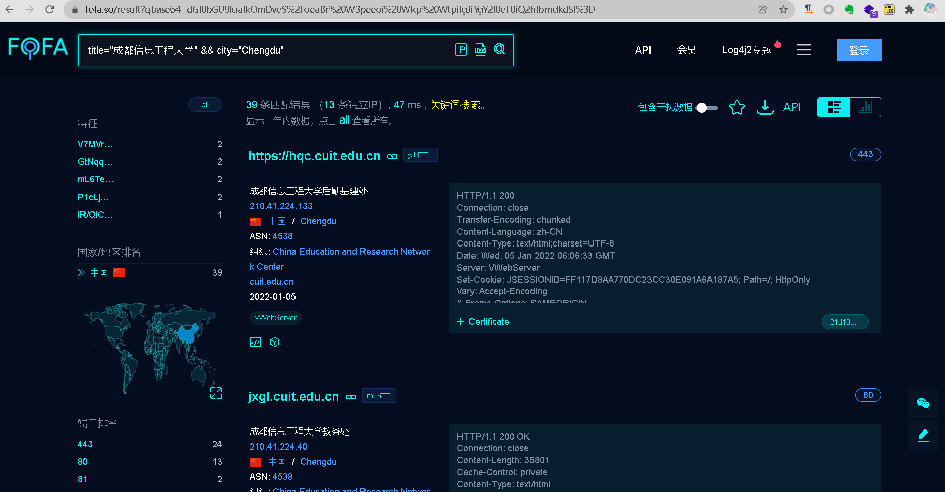Image resolution: width=945 pixels, height=492 pixels.
Task: Open the hamburger menu
Action: click(804, 50)
